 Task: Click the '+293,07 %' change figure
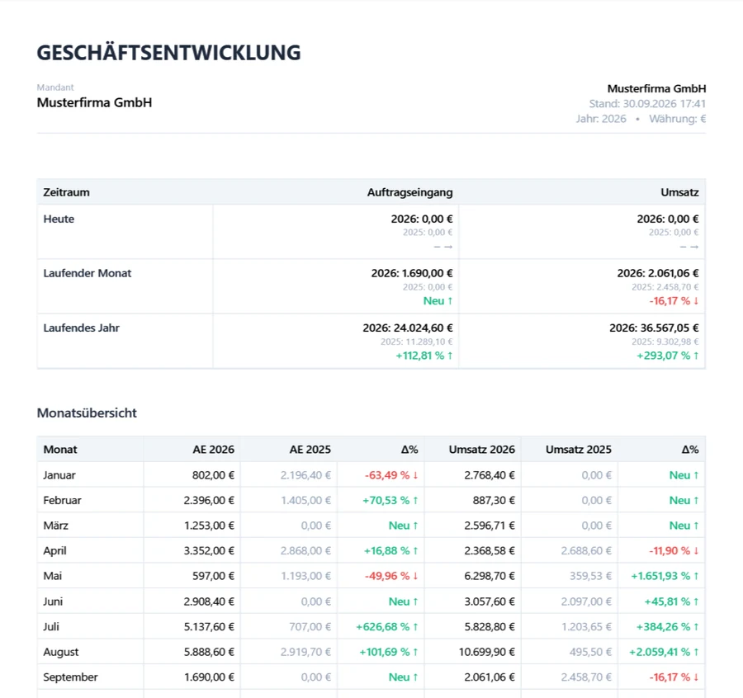click(x=664, y=356)
